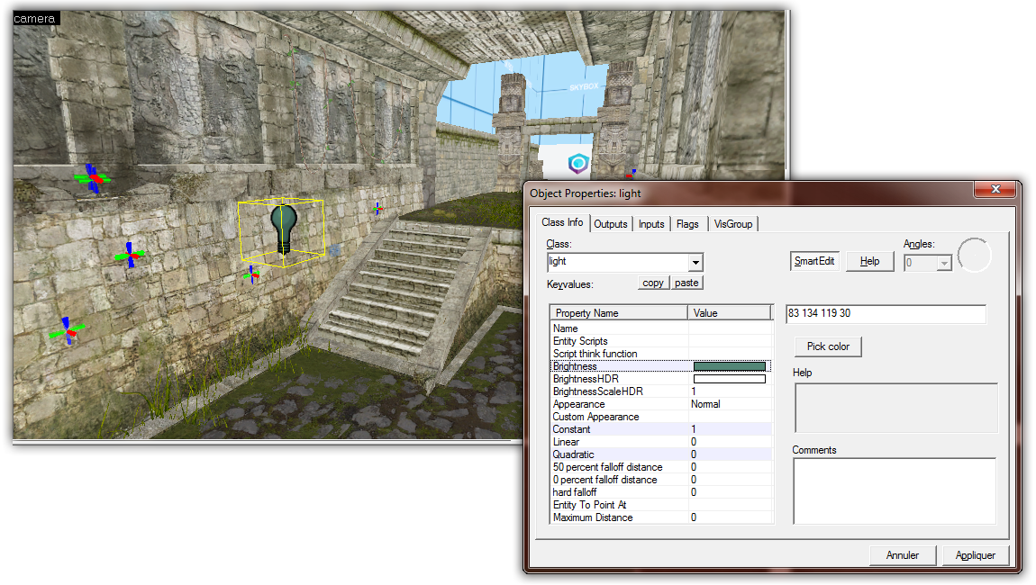The height and width of the screenshot is (585, 1036).
Task: Switch to the Outputs tab
Action: click(x=610, y=224)
